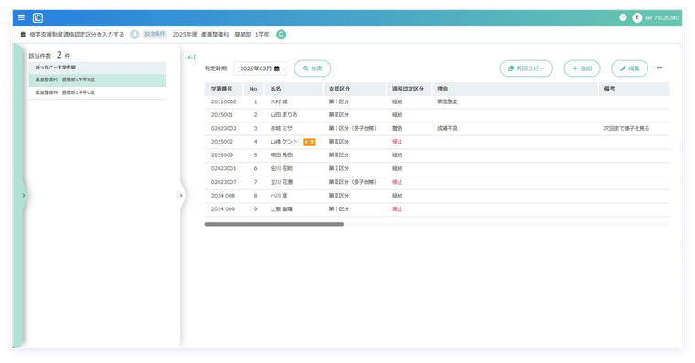
Task: Click the 追加 add button
Action: [x=582, y=69]
